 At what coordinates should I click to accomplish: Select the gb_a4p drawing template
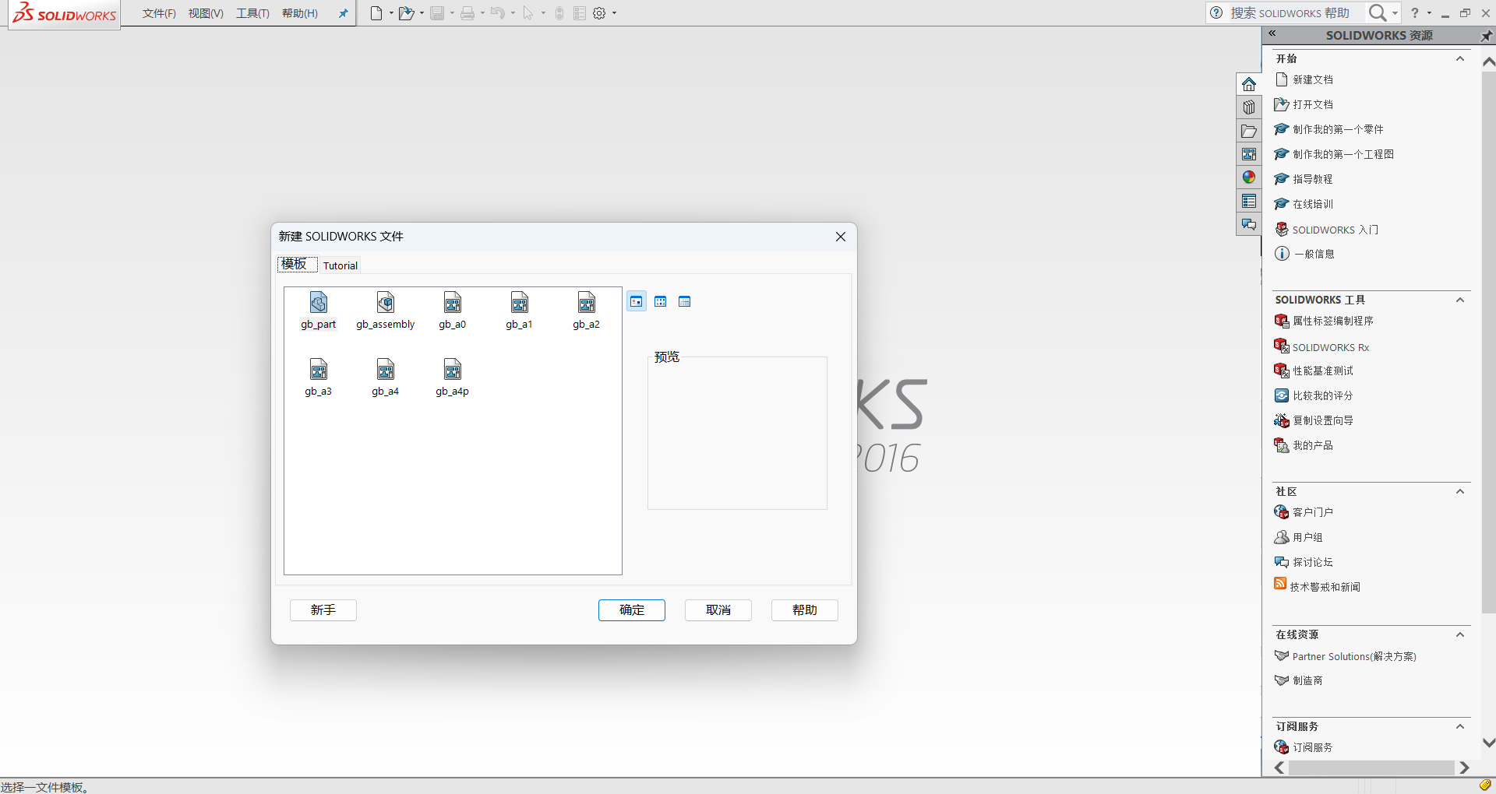pos(453,378)
